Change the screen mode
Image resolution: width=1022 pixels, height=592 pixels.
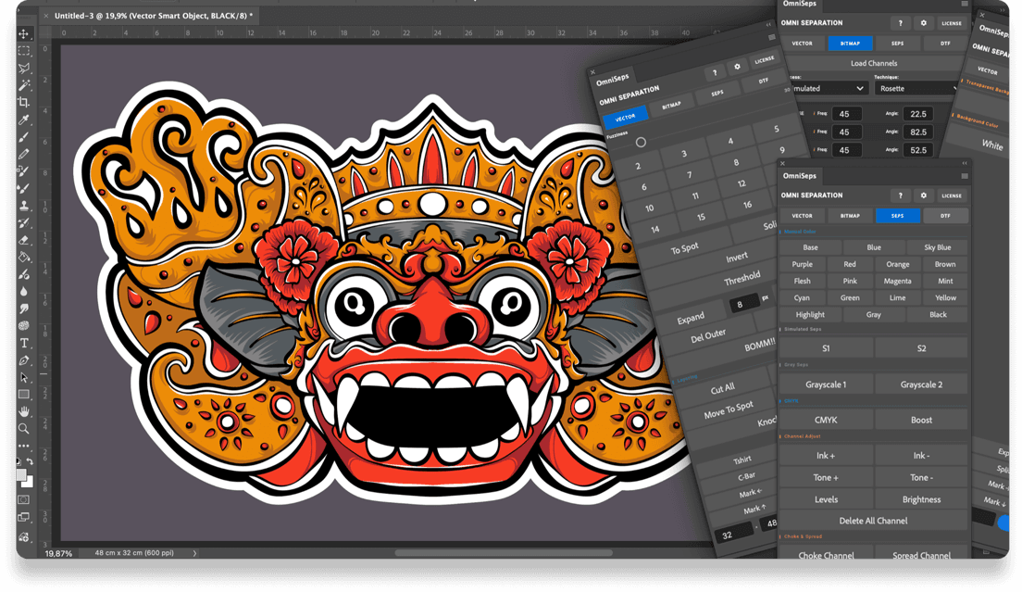pyautogui.click(x=24, y=517)
